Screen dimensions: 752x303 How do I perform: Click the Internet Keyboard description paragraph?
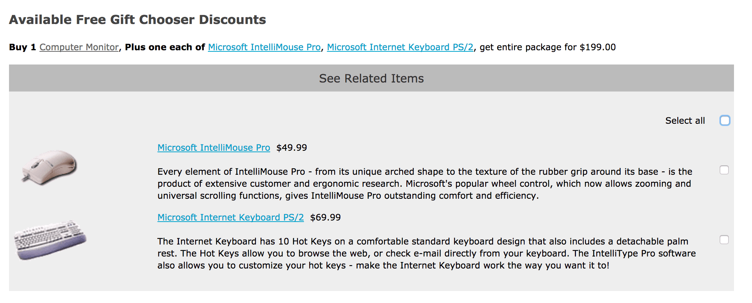click(426, 253)
